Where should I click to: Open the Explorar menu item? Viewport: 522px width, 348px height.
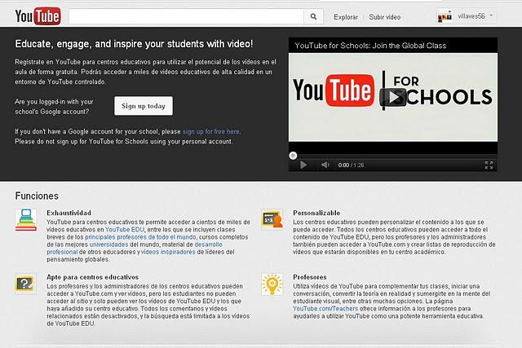346,17
